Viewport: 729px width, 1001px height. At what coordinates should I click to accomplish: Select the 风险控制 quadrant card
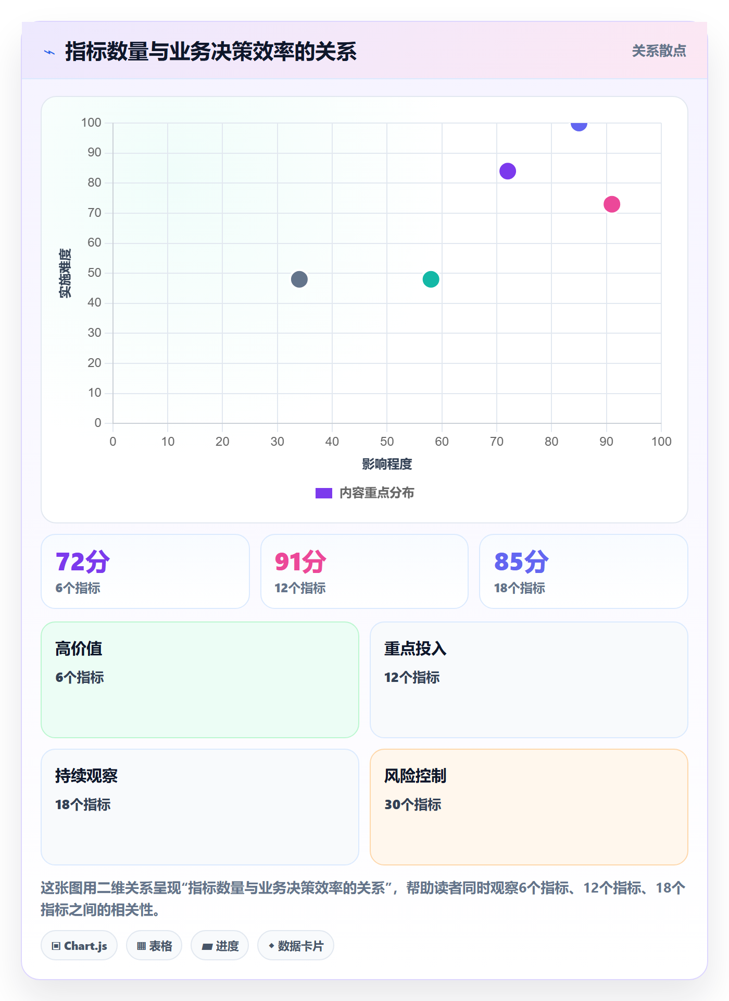529,807
